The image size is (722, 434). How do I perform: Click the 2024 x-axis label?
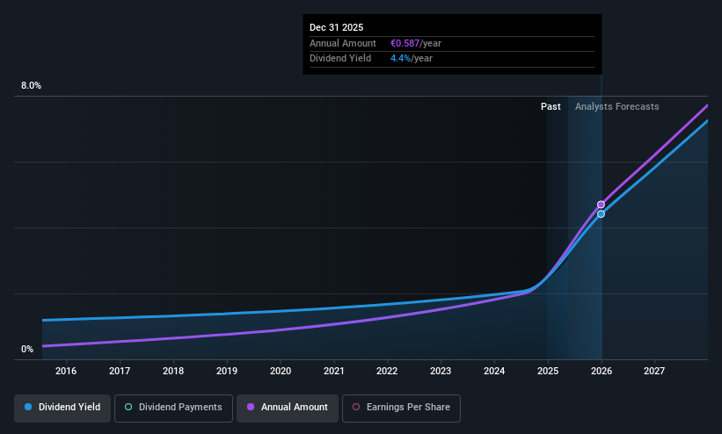coord(494,371)
